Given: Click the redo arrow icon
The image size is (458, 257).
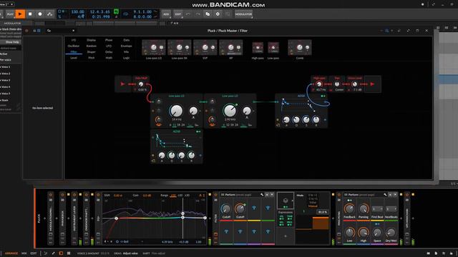Looking at the screenshot, I should [198, 14].
